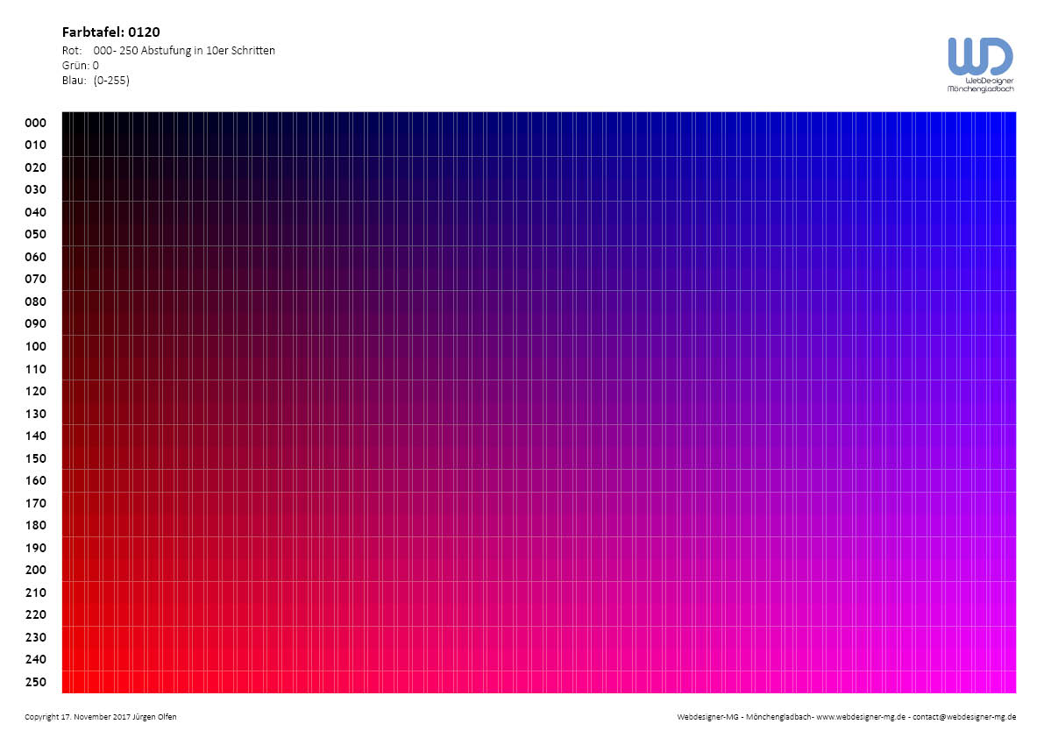The image size is (1044, 738).
Task: Click row label 120
Action: 36,391
